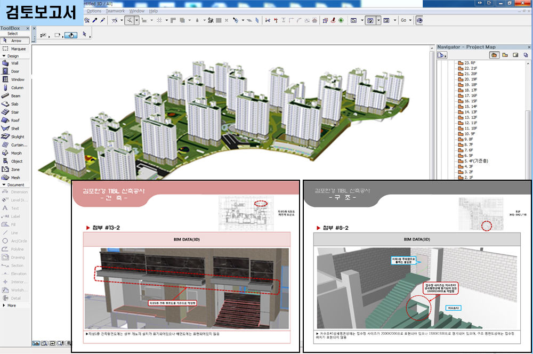Choose the Line tool

click(x=15, y=233)
